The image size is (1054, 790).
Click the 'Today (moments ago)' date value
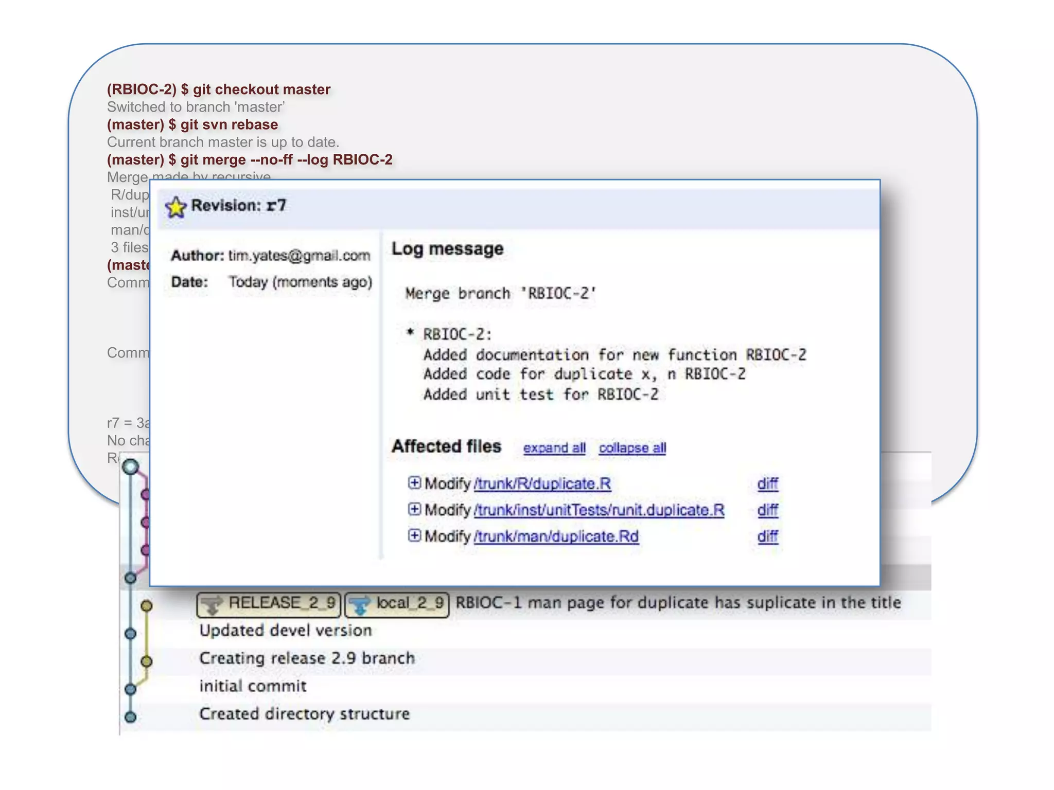click(x=301, y=282)
